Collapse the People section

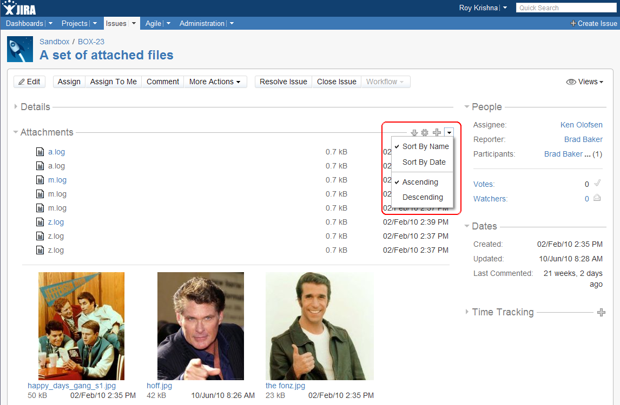[466, 106]
